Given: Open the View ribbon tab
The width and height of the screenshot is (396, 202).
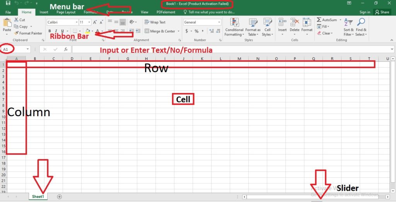Looking at the screenshot, I should (145, 12).
